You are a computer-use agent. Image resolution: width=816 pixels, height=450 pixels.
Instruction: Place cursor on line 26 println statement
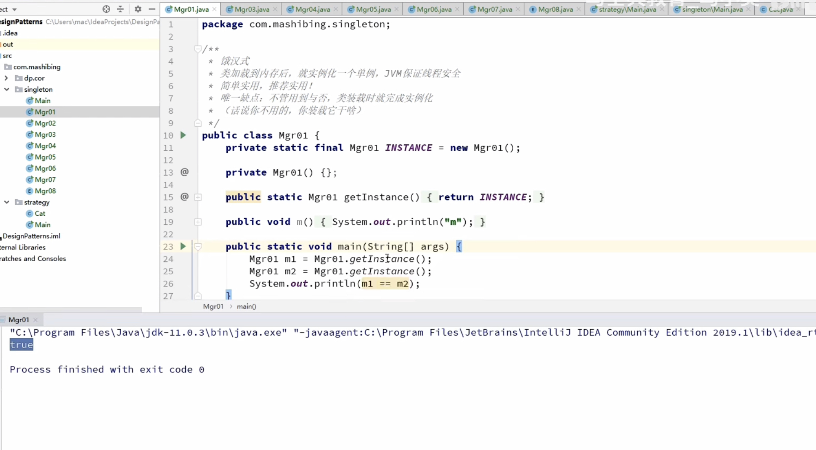334,284
